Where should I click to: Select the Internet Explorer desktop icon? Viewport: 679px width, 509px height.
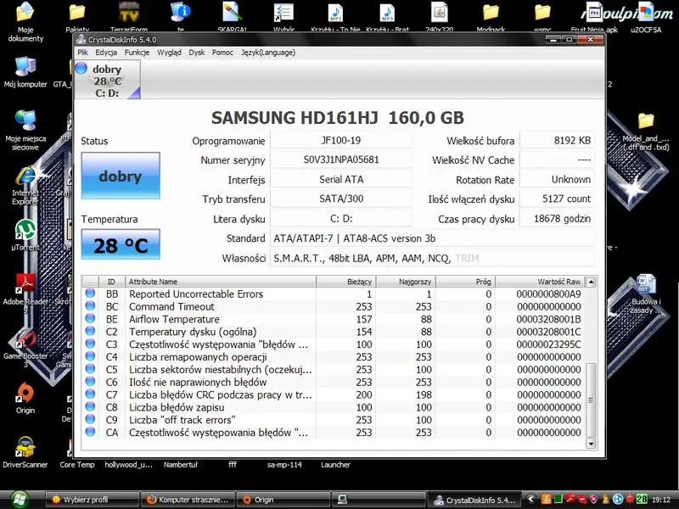point(25,186)
